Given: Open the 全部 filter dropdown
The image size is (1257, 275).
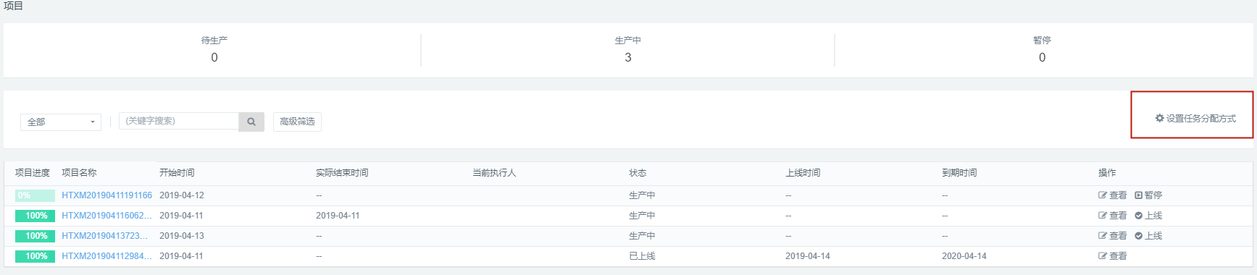Looking at the screenshot, I should [x=61, y=122].
